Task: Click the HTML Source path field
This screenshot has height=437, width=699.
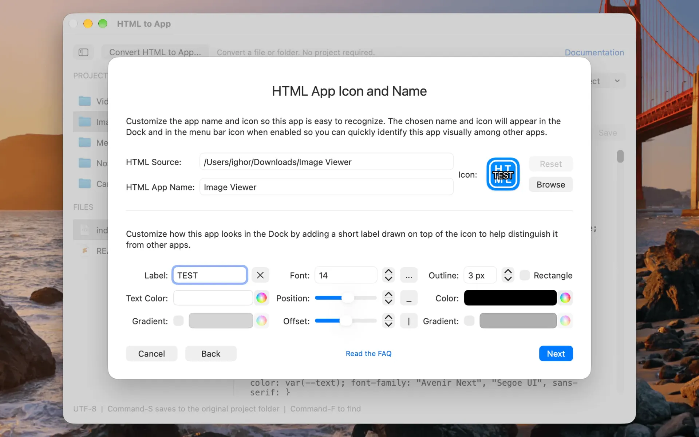Action: coord(326,162)
